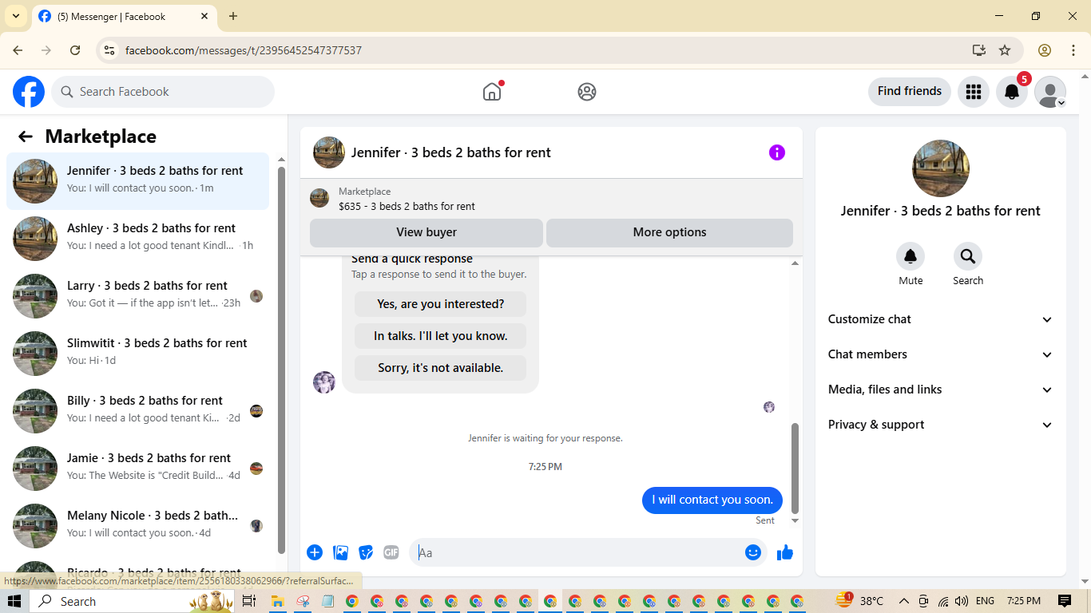Reload the page in browser toolbar
The image size is (1091, 613).
(x=75, y=50)
